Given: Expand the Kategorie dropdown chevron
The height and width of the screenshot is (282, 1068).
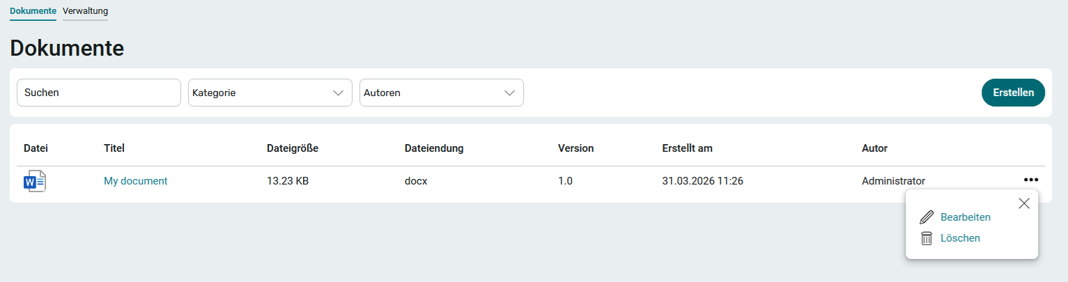Looking at the screenshot, I should point(339,93).
